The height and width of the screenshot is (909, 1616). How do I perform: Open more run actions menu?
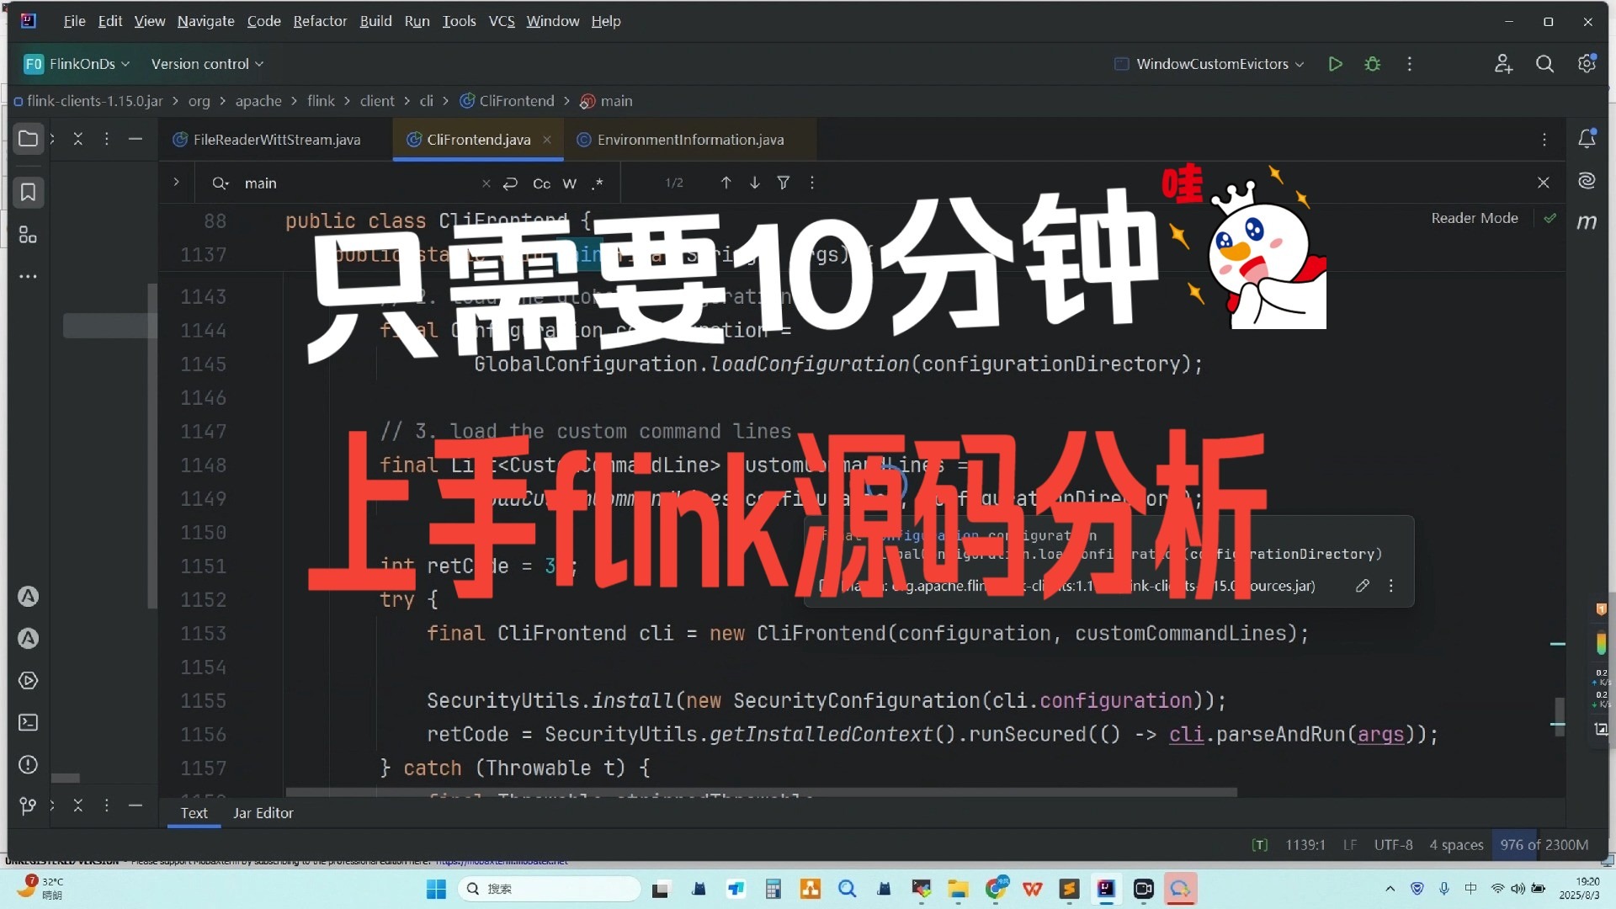click(1410, 64)
